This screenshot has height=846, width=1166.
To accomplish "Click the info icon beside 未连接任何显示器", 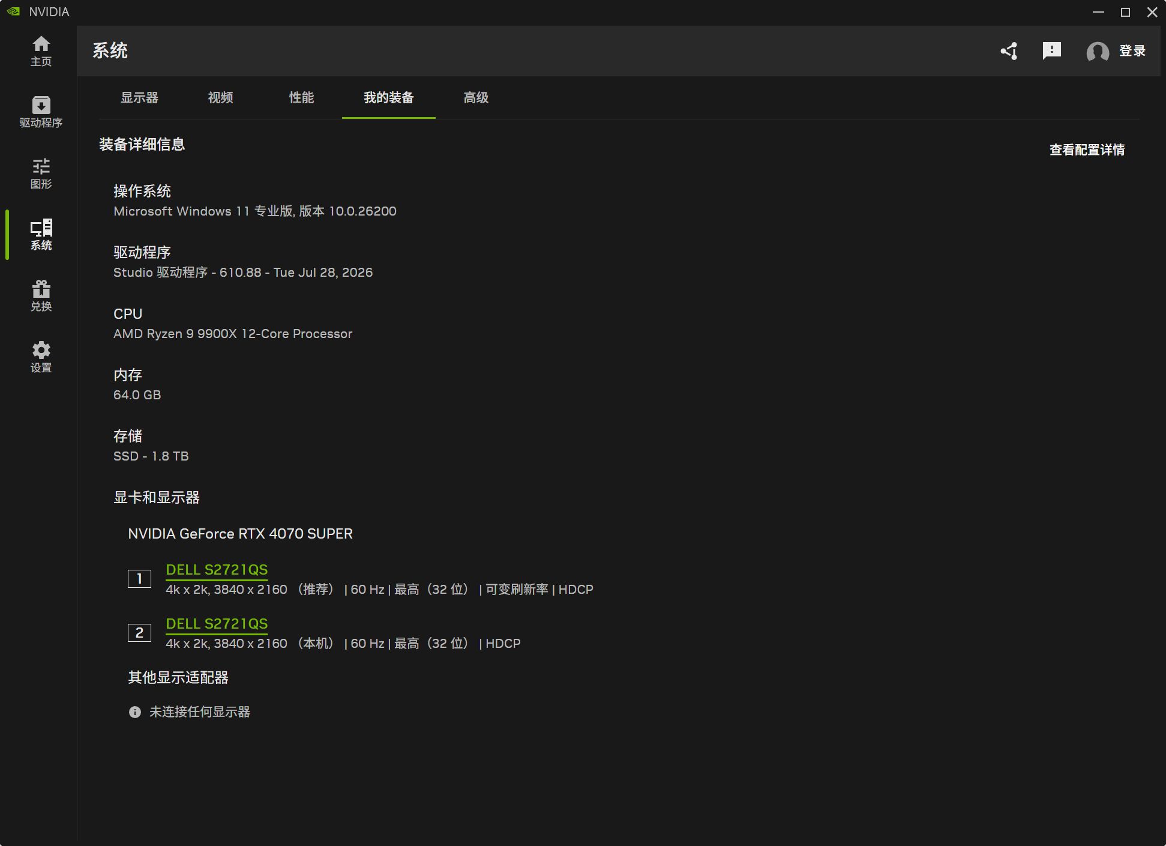I will point(135,712).
